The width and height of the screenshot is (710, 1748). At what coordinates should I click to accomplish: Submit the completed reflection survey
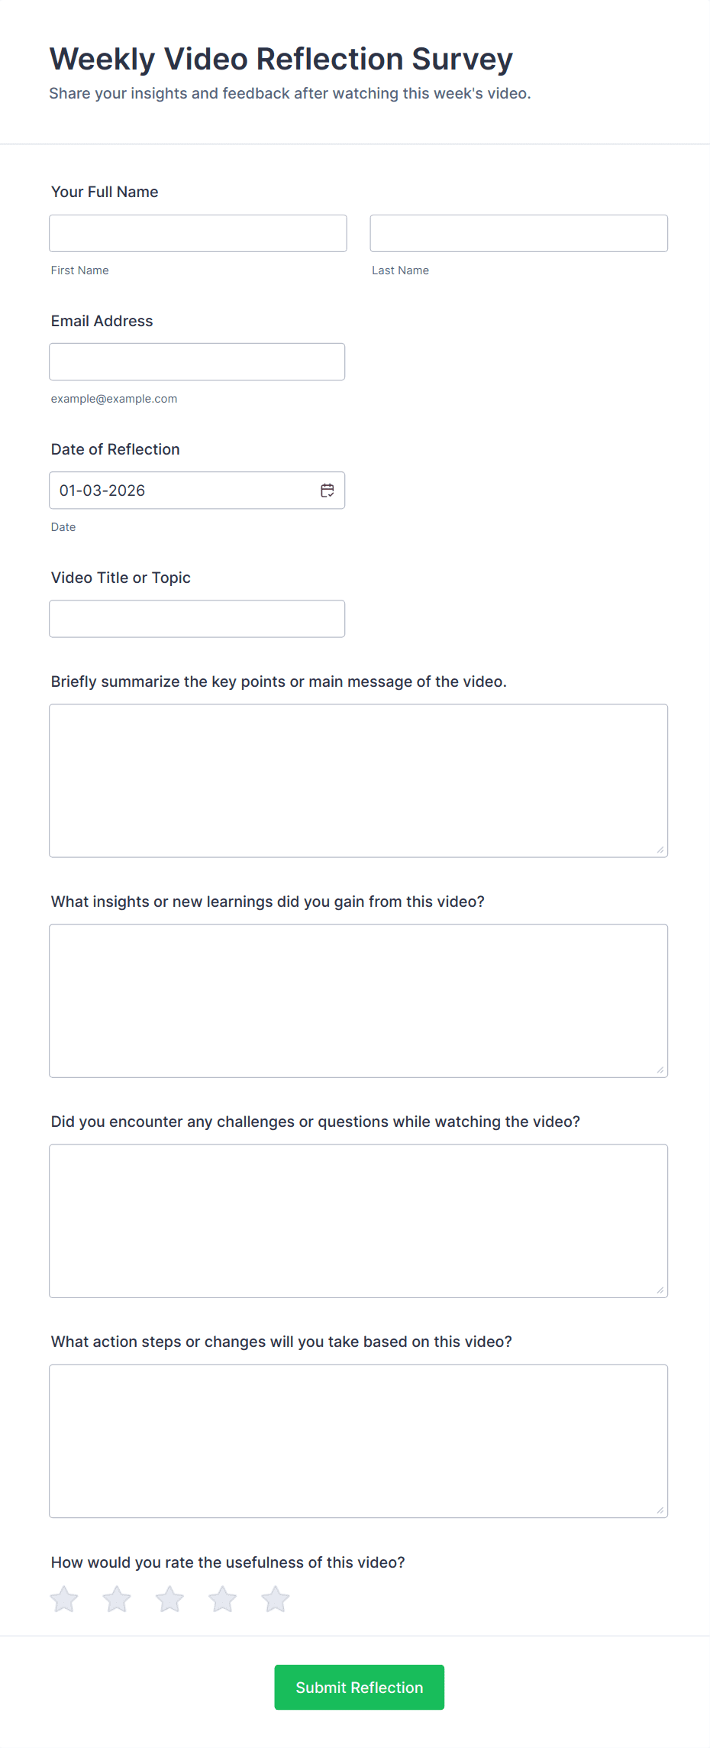(359, 1688)
